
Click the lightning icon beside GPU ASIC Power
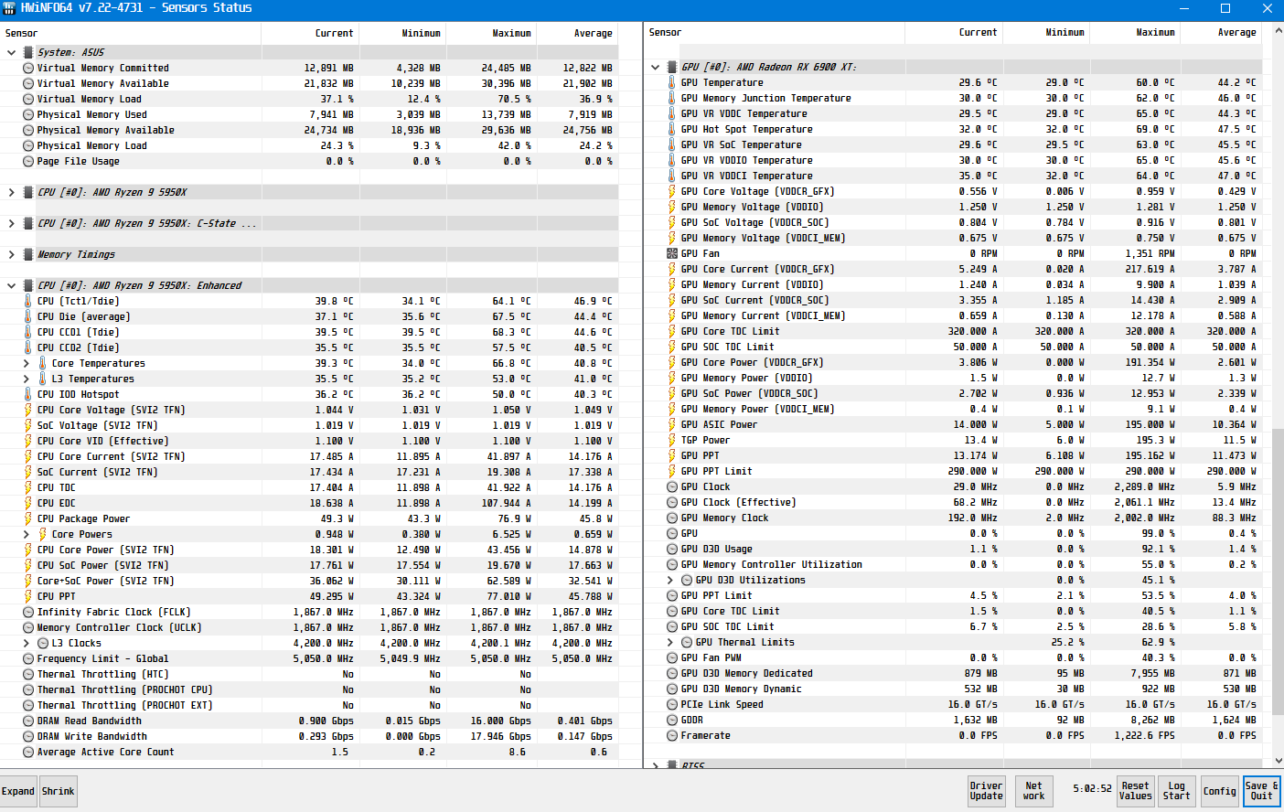coord(672,424)
